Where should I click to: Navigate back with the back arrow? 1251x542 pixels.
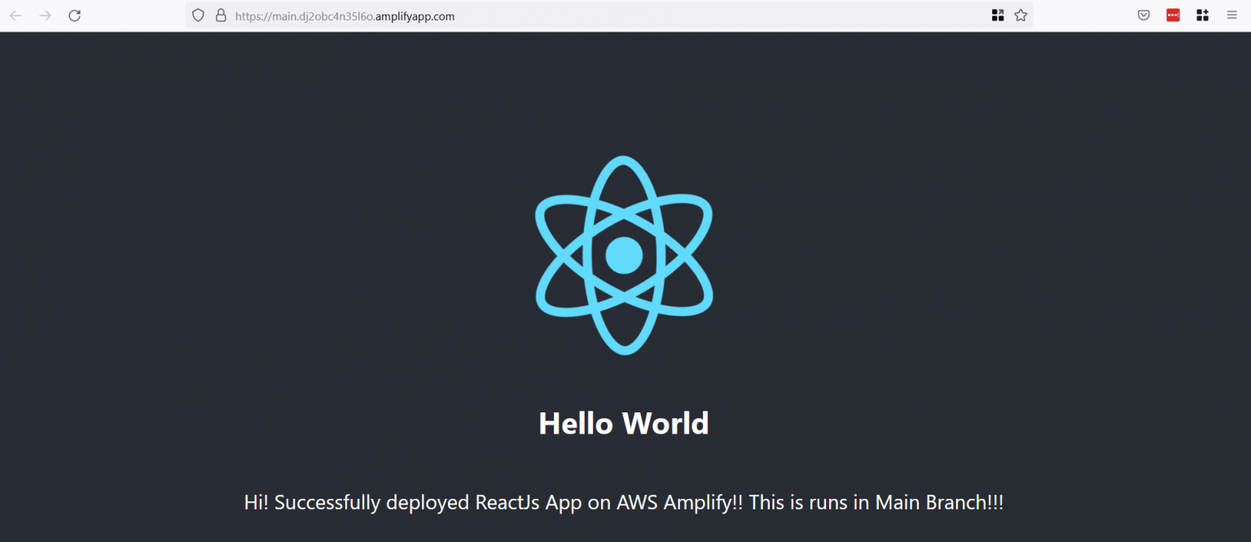(15, 15)
